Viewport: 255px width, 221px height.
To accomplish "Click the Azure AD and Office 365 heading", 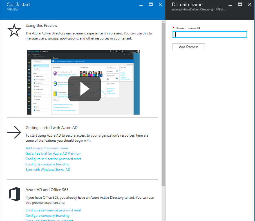I will click(47, 190).
